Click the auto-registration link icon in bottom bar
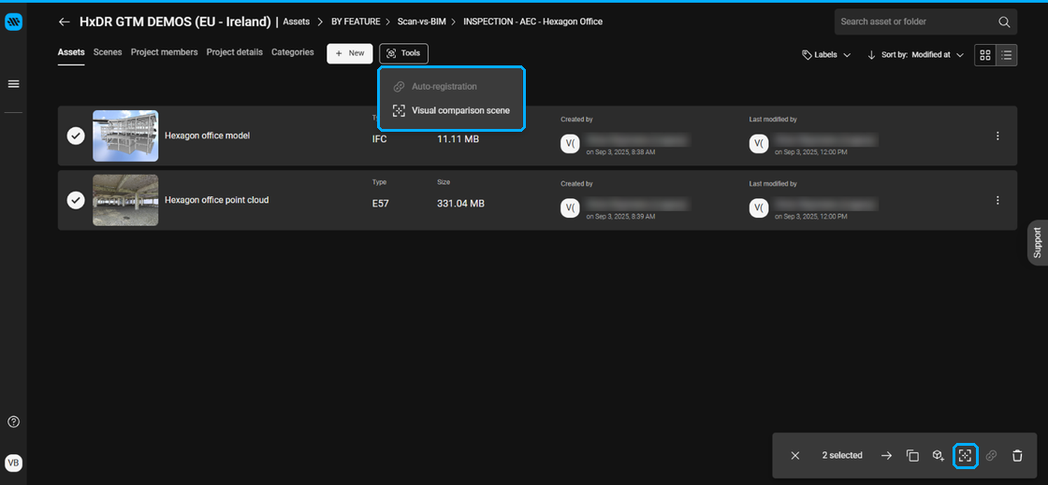Viewport: 1048px width, 485px height. coord(991,456)
